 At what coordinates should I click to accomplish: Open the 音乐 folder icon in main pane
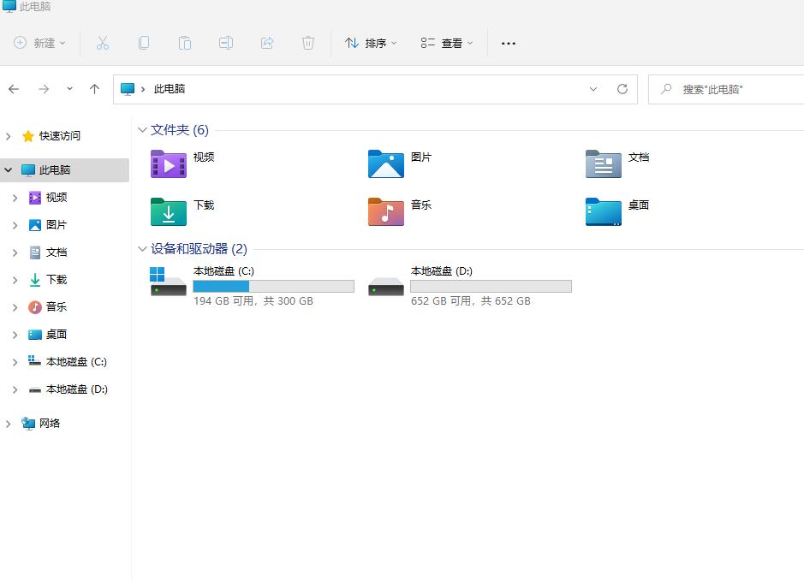coord(385,211)
